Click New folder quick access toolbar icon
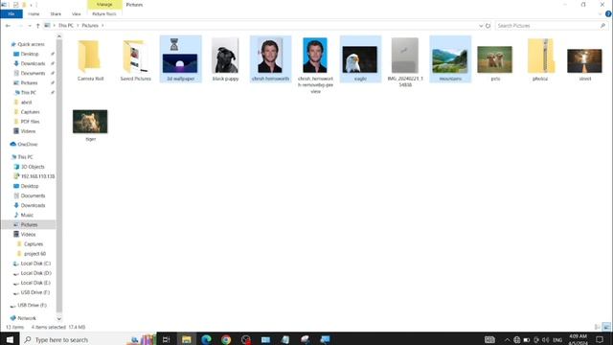This screenshot has height=345, width=613. 24,5
